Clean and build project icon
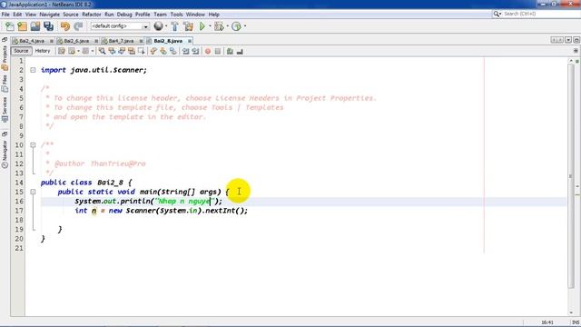The width and height of the screenshot is (581, 327). (x=188, y=26)
